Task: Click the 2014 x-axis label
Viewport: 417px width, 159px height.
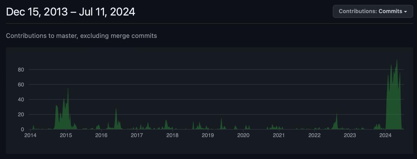Action: [31, 135]
